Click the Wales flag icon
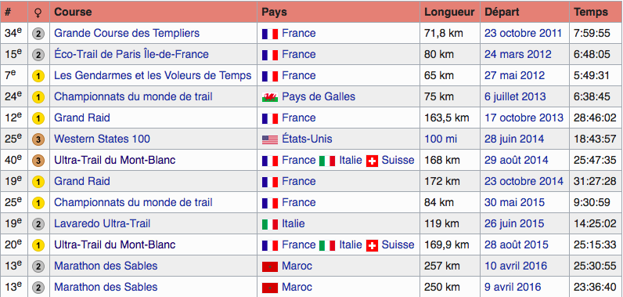The width and height of the screenshot is (623, 297). (270, 97)
